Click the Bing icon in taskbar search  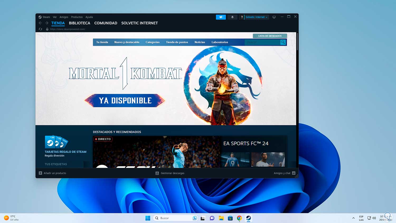(195, 218)
